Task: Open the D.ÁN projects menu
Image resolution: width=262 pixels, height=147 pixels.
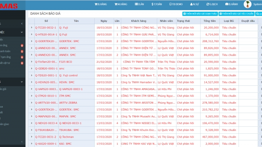Action: [x=139, y=4]
